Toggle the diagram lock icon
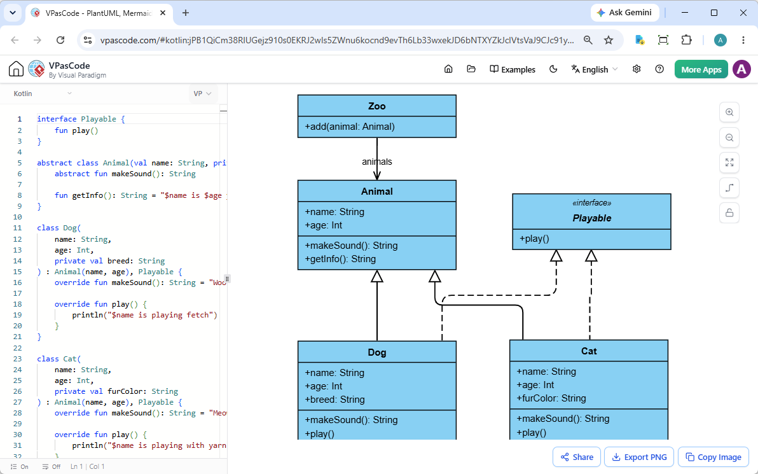 [x=729, y=213]
